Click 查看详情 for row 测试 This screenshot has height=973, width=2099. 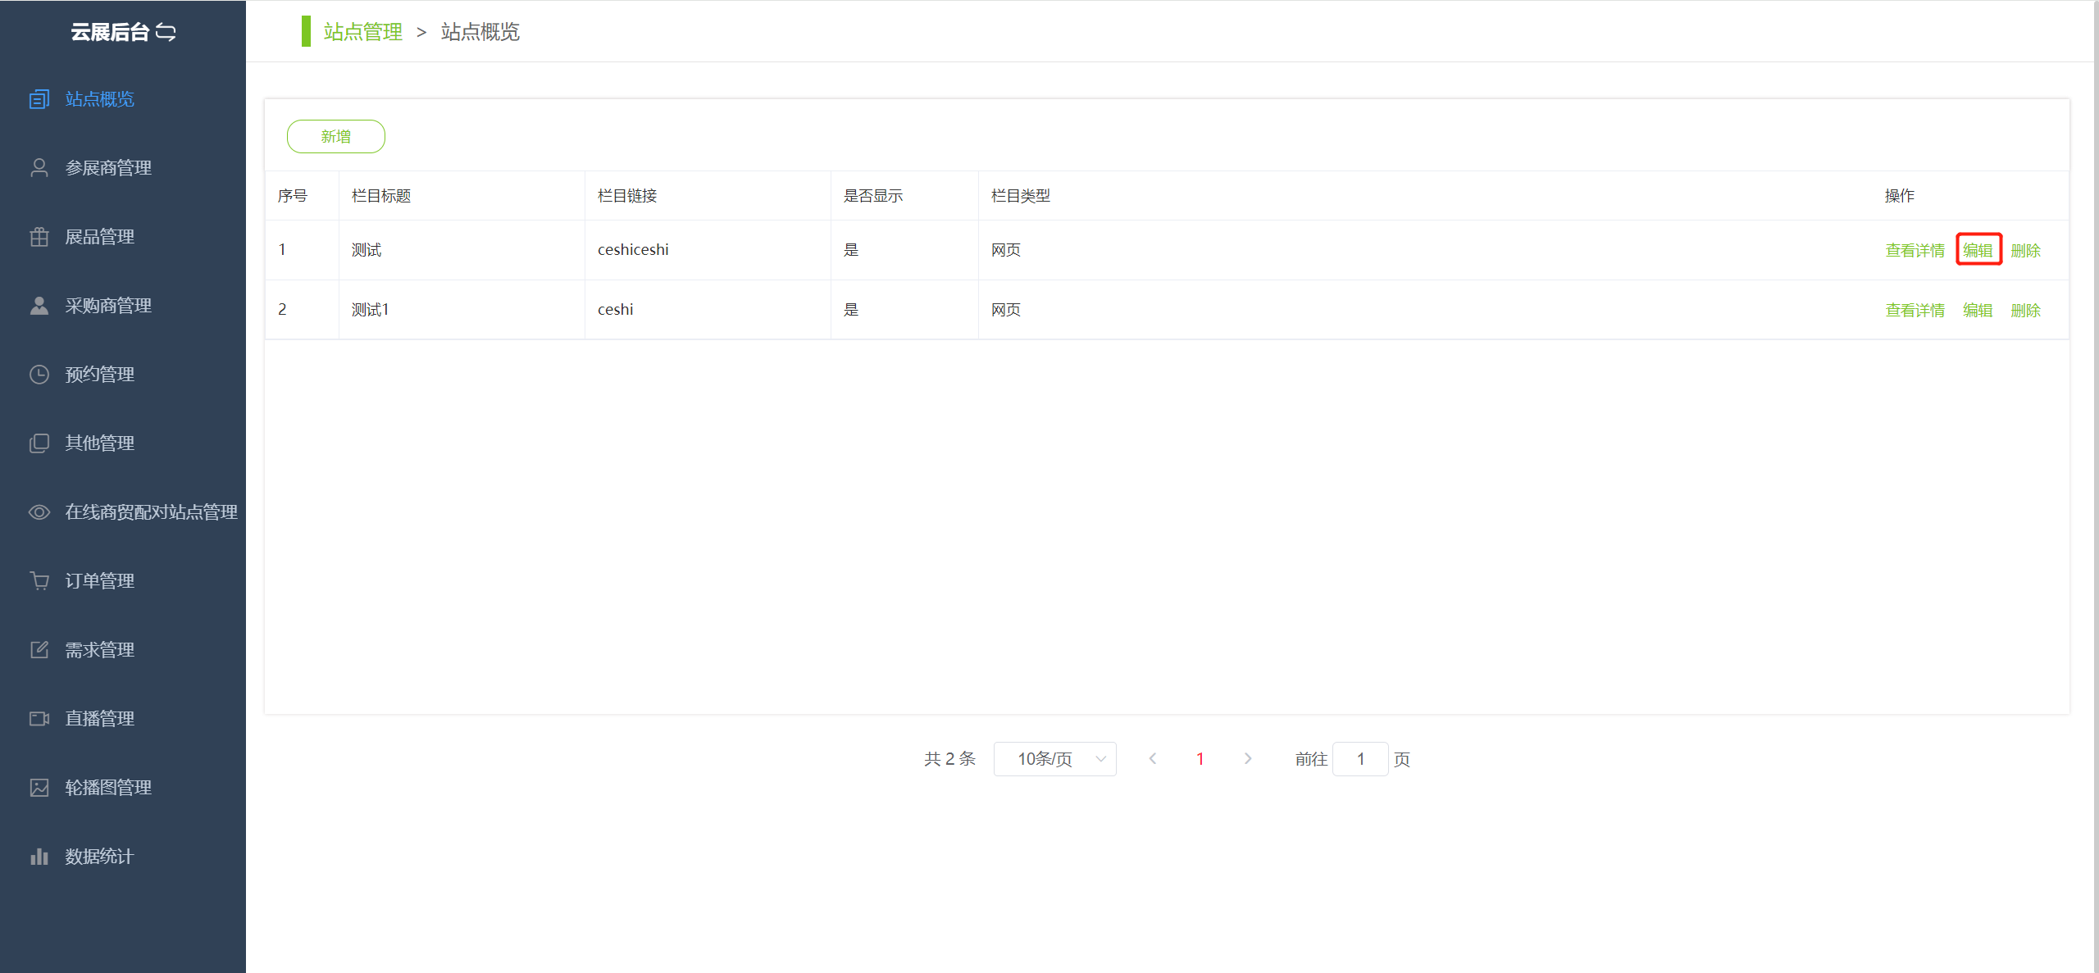1915,250
